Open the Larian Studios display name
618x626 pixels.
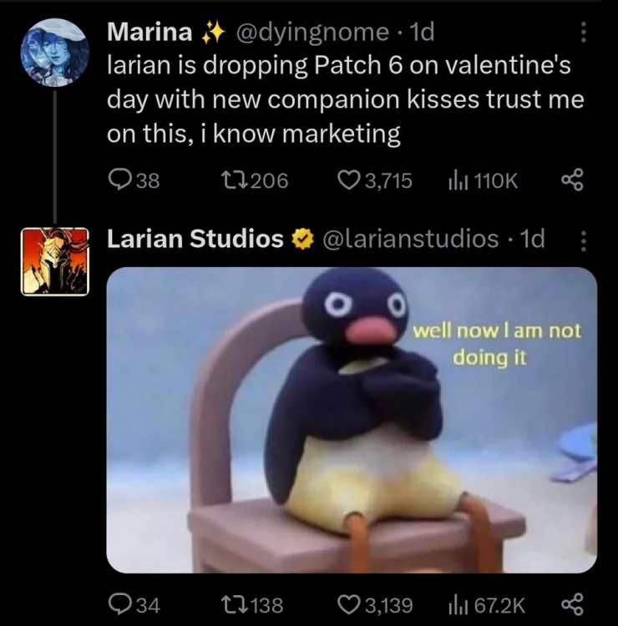coord(195,240)
